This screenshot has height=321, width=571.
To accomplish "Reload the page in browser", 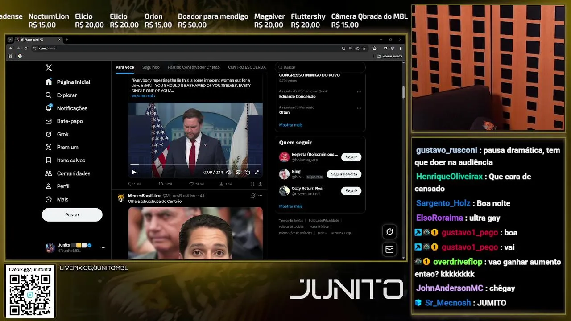I will pyautogui.click(x=25, y=48).
